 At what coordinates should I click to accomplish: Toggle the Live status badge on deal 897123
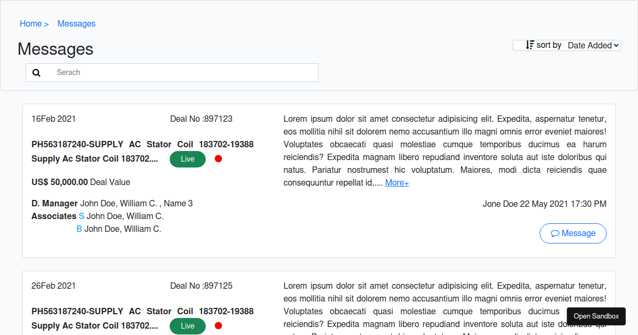click(x=187, y=159)
